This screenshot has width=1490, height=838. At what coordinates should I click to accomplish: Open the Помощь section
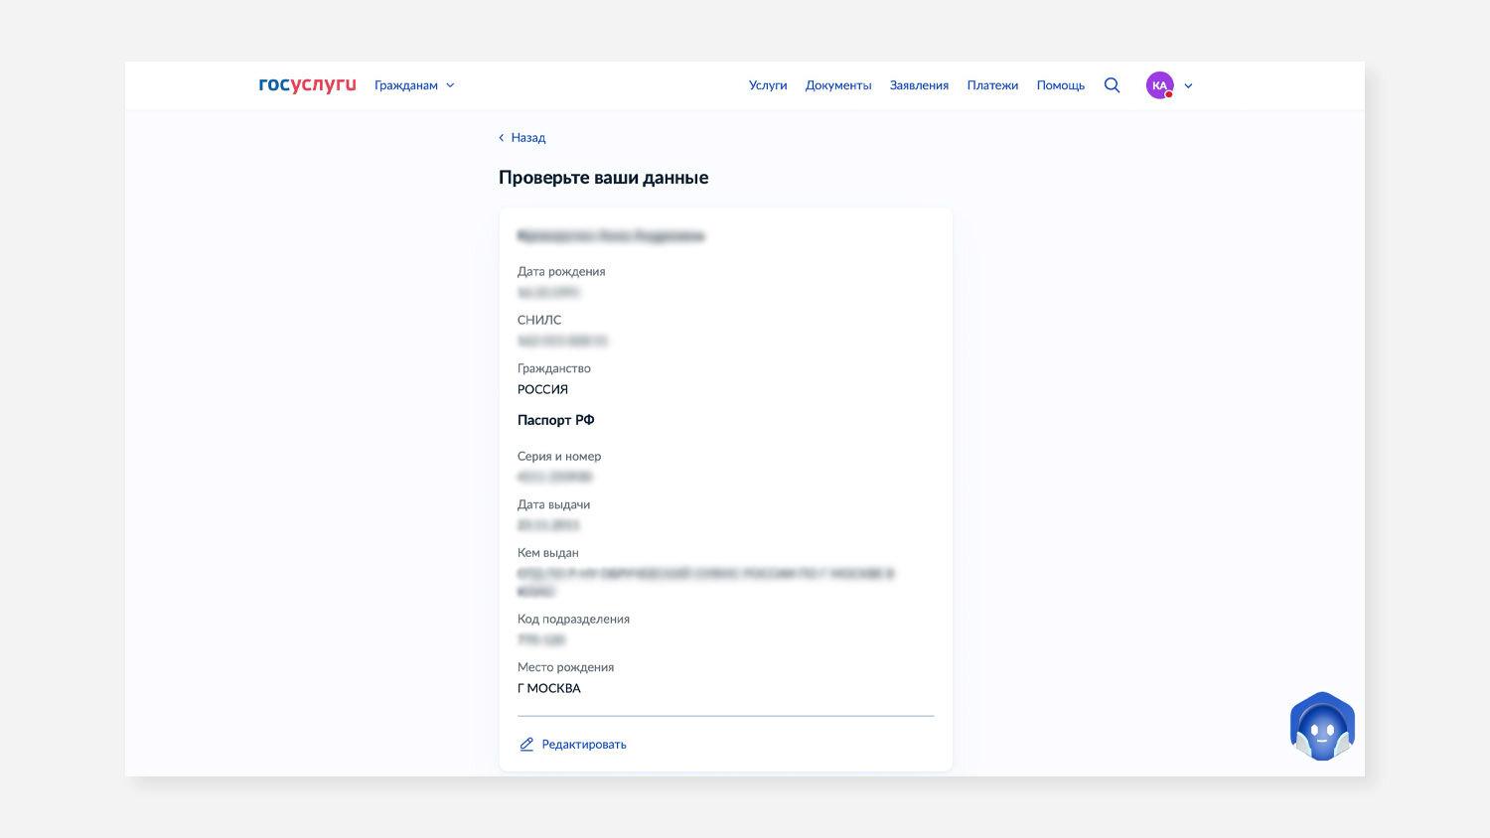(x=1060, y=85)
